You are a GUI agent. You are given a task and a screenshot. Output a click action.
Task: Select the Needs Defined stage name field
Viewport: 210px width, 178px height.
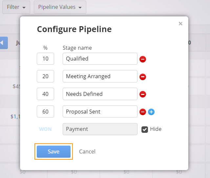tap(100, 94)
